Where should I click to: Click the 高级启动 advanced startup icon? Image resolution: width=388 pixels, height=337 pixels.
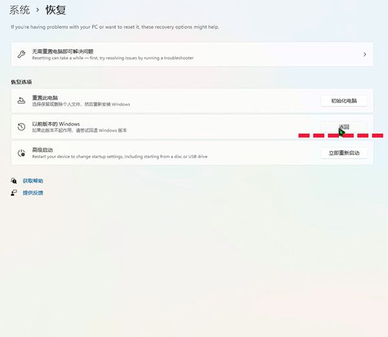[21, 153]
